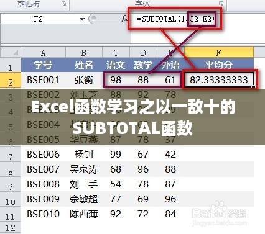Open the Name Box dropdown arrow
The width and height of the screenshot is (265, 234).
[x=82, y=19]
